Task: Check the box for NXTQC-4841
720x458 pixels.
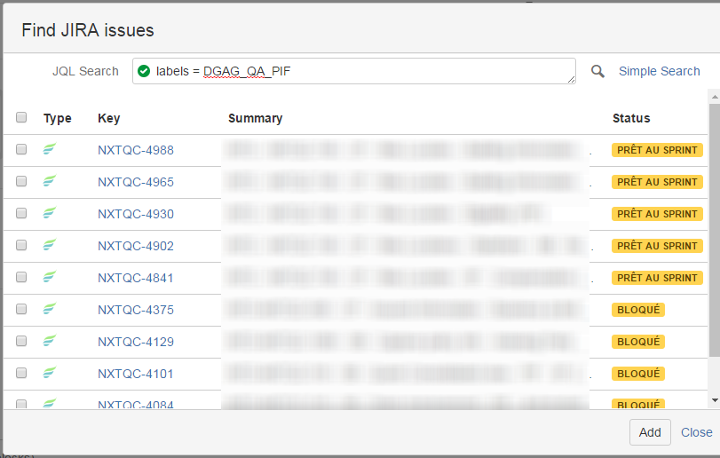Action: click(x=21, y=277)
